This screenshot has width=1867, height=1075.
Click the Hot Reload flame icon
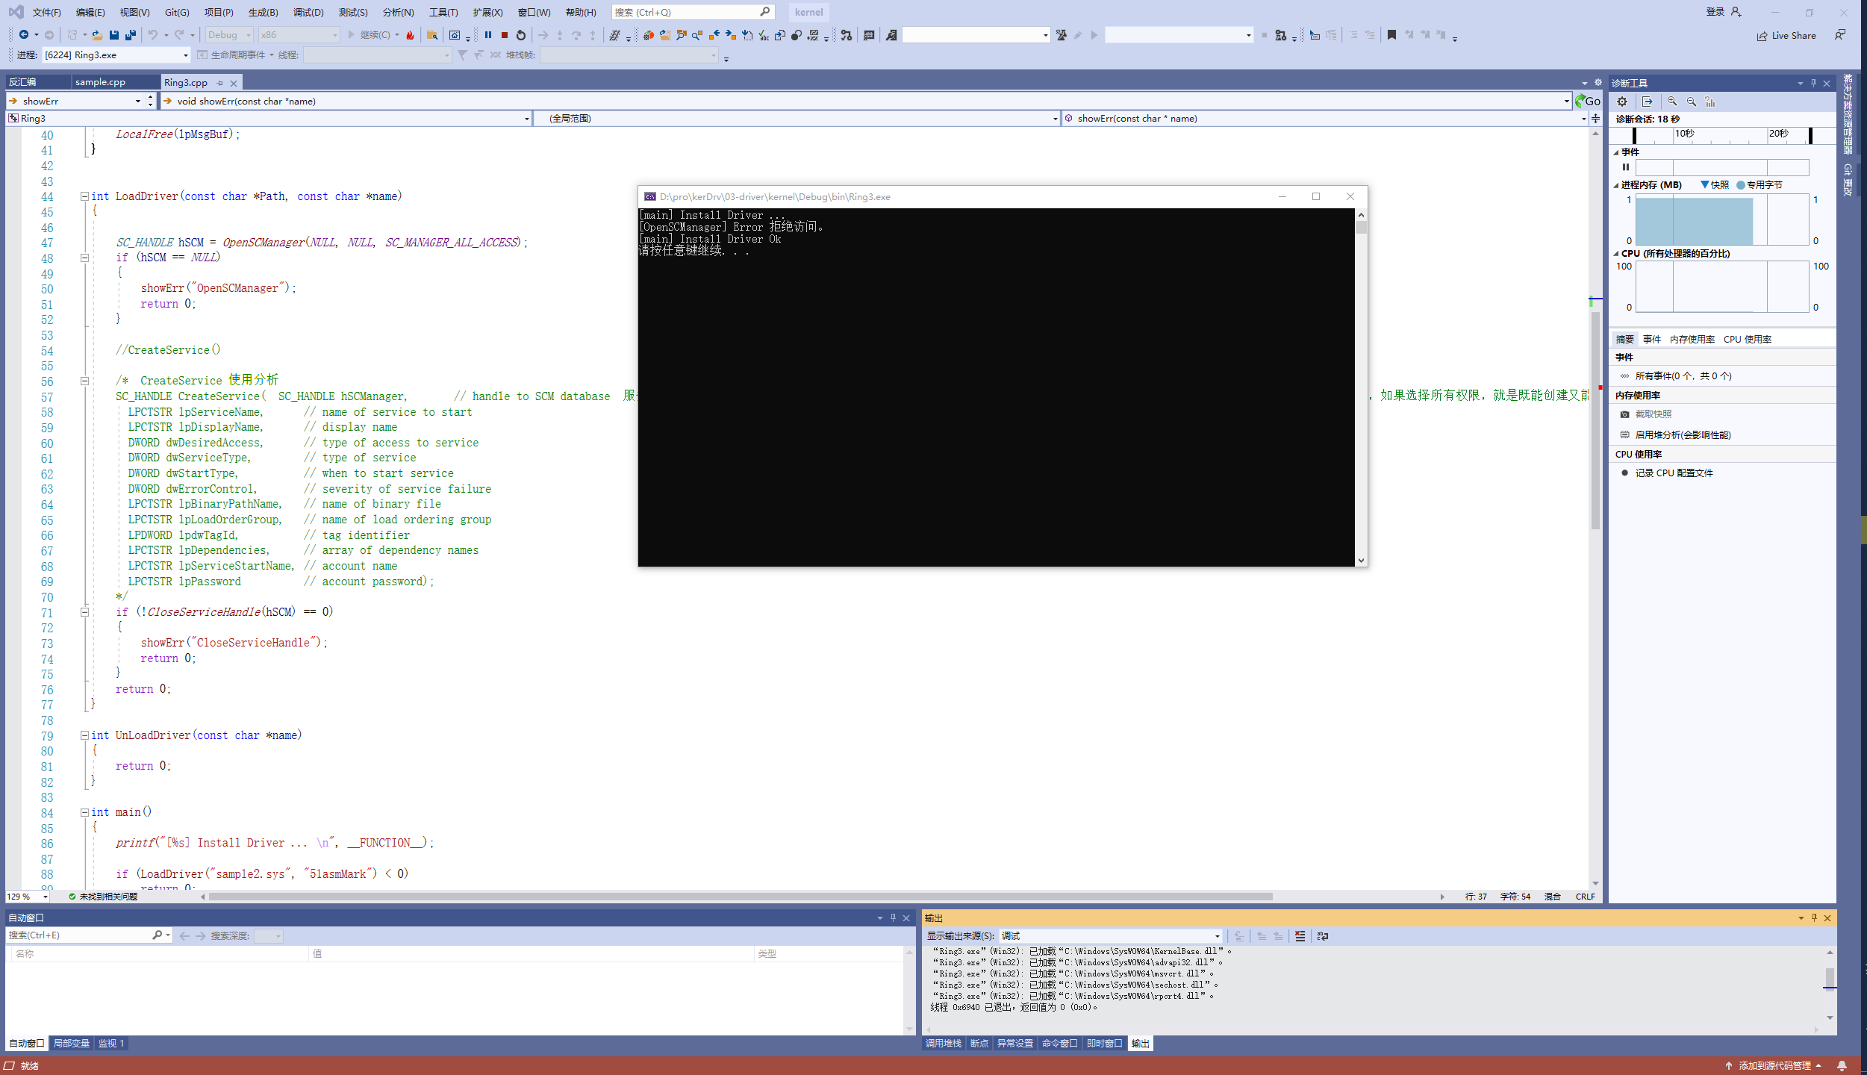410,35
